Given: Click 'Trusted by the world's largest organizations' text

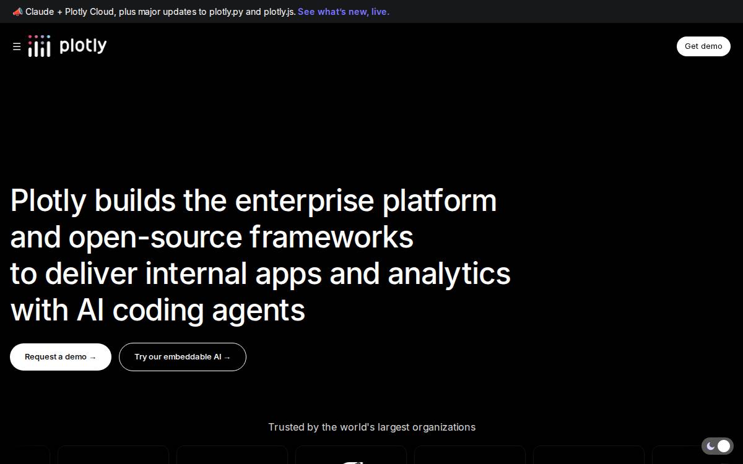Looking at the screenshot, I should click(371, 427).
